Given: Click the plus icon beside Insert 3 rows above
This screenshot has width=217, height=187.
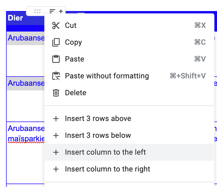Looking at the screenshot, I should click(x=56, y=119).
